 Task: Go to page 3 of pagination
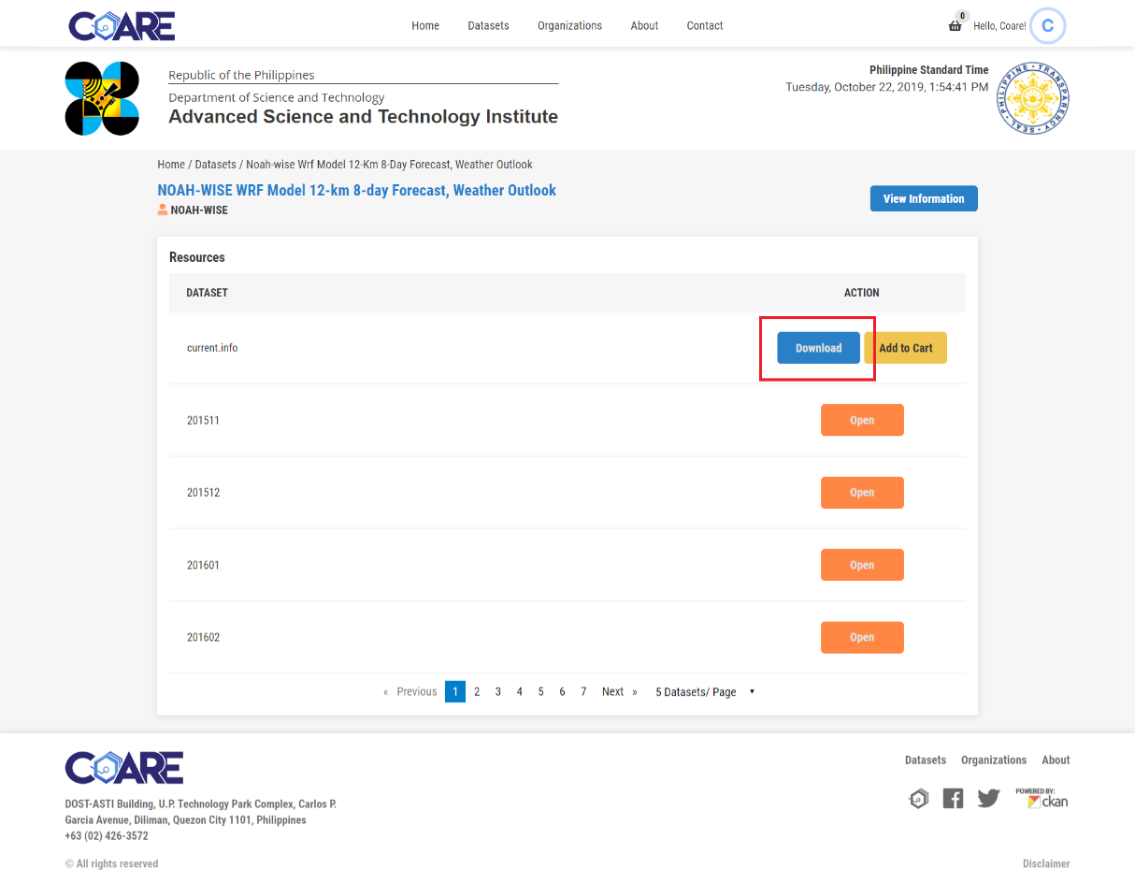(x=498, y=692)
